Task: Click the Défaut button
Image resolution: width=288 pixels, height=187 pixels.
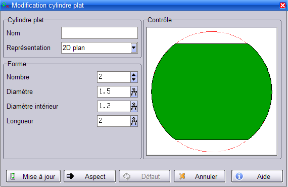Action: (x=145, y=176)
